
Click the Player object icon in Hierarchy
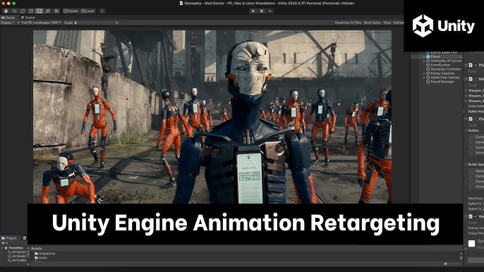coord(428,57)
